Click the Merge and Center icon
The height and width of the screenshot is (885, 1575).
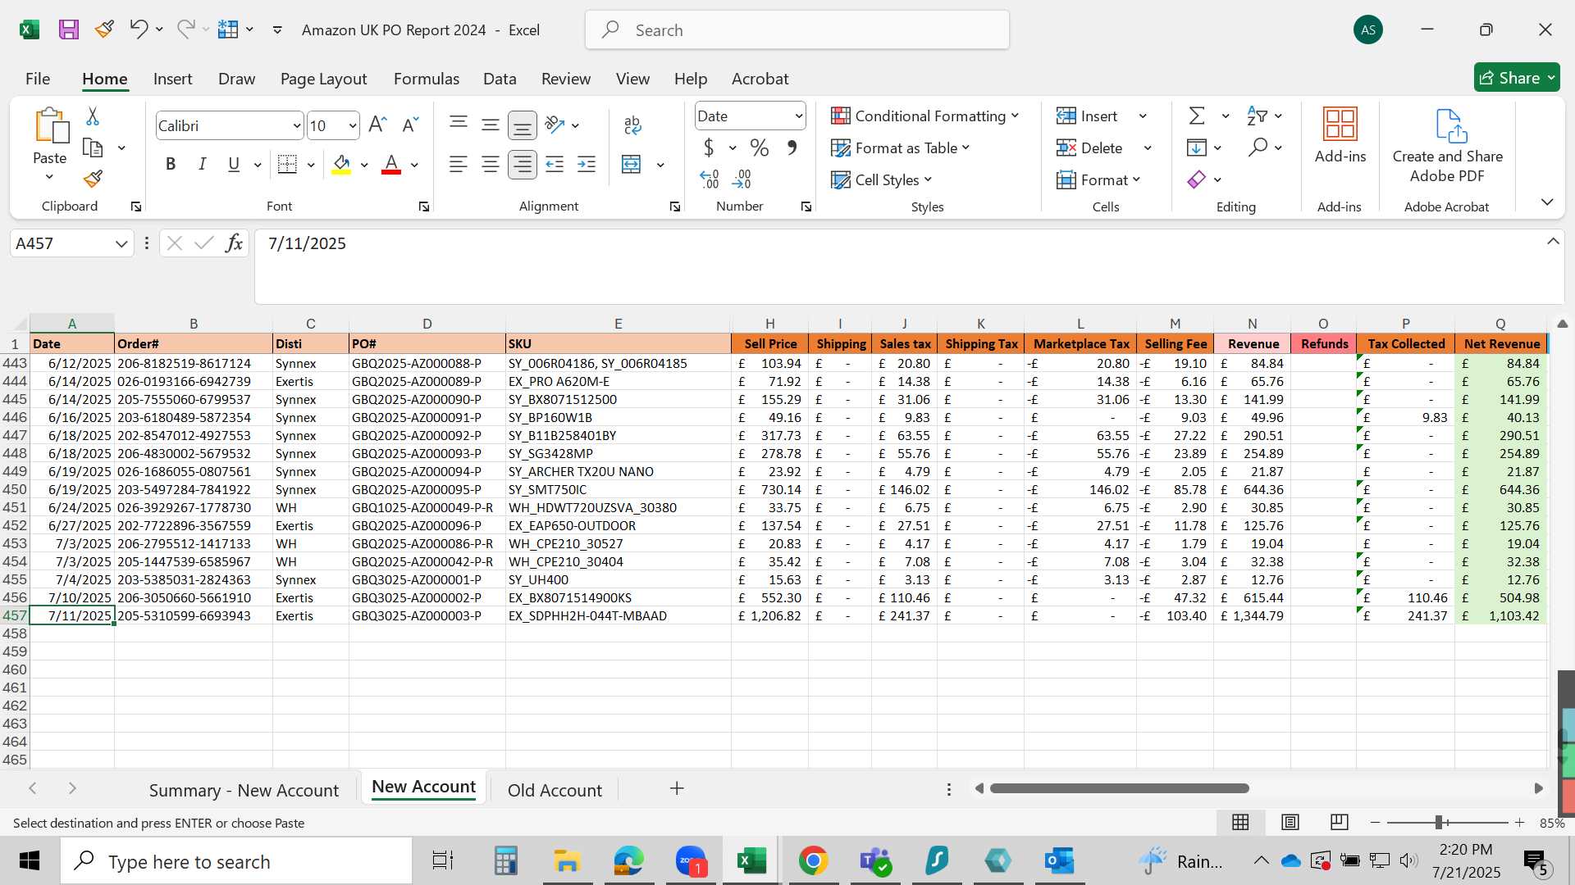coord(632,164)
